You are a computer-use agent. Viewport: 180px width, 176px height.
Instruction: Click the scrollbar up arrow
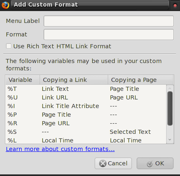pos(170,88)
